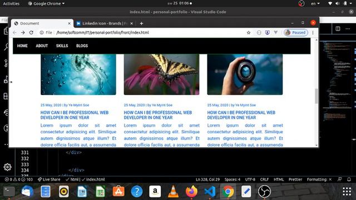Open Google Chrome app menu dropdown
This screenshot has width=356, height=200.
coord(46,3)
